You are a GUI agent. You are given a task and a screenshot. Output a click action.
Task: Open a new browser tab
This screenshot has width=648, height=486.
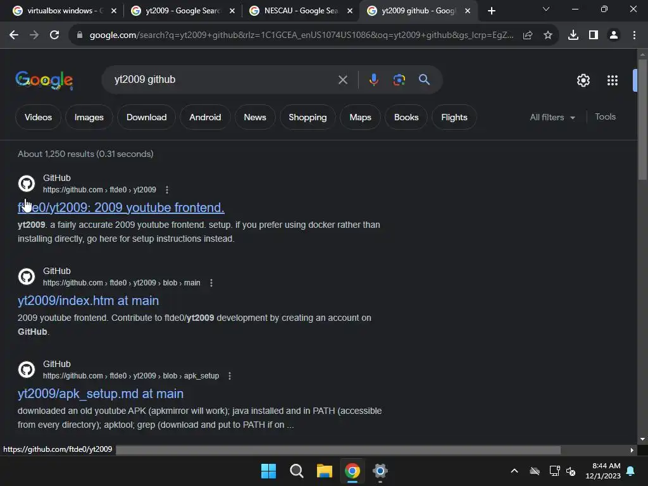[491, 11]
